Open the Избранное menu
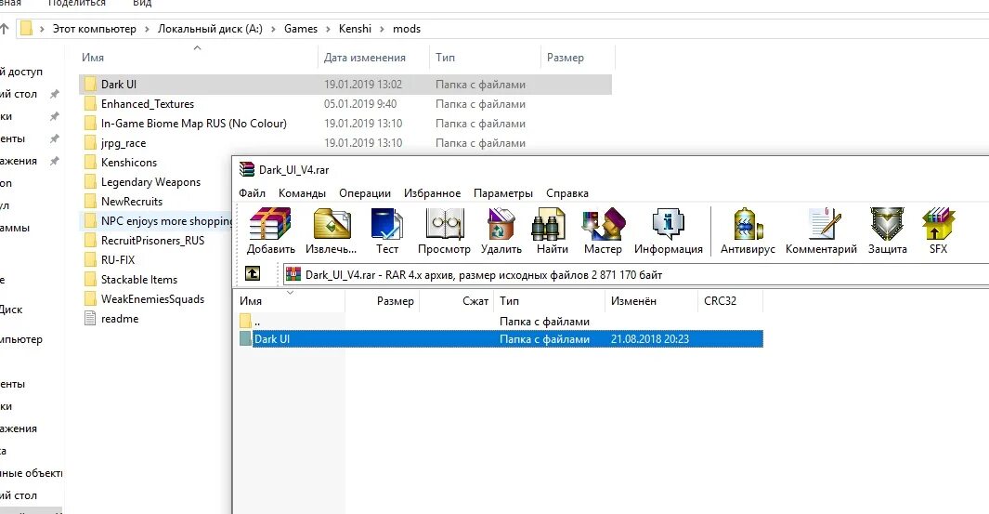This screenshot has width=989, height=514. [432, 193]
